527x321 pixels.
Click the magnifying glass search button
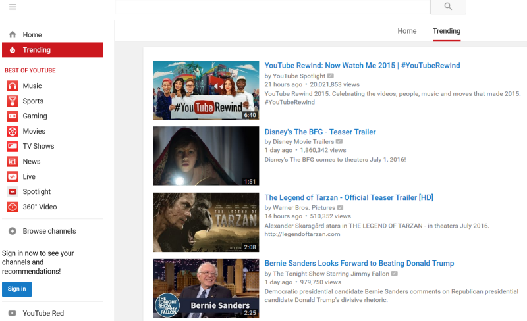tap(448, 7)
